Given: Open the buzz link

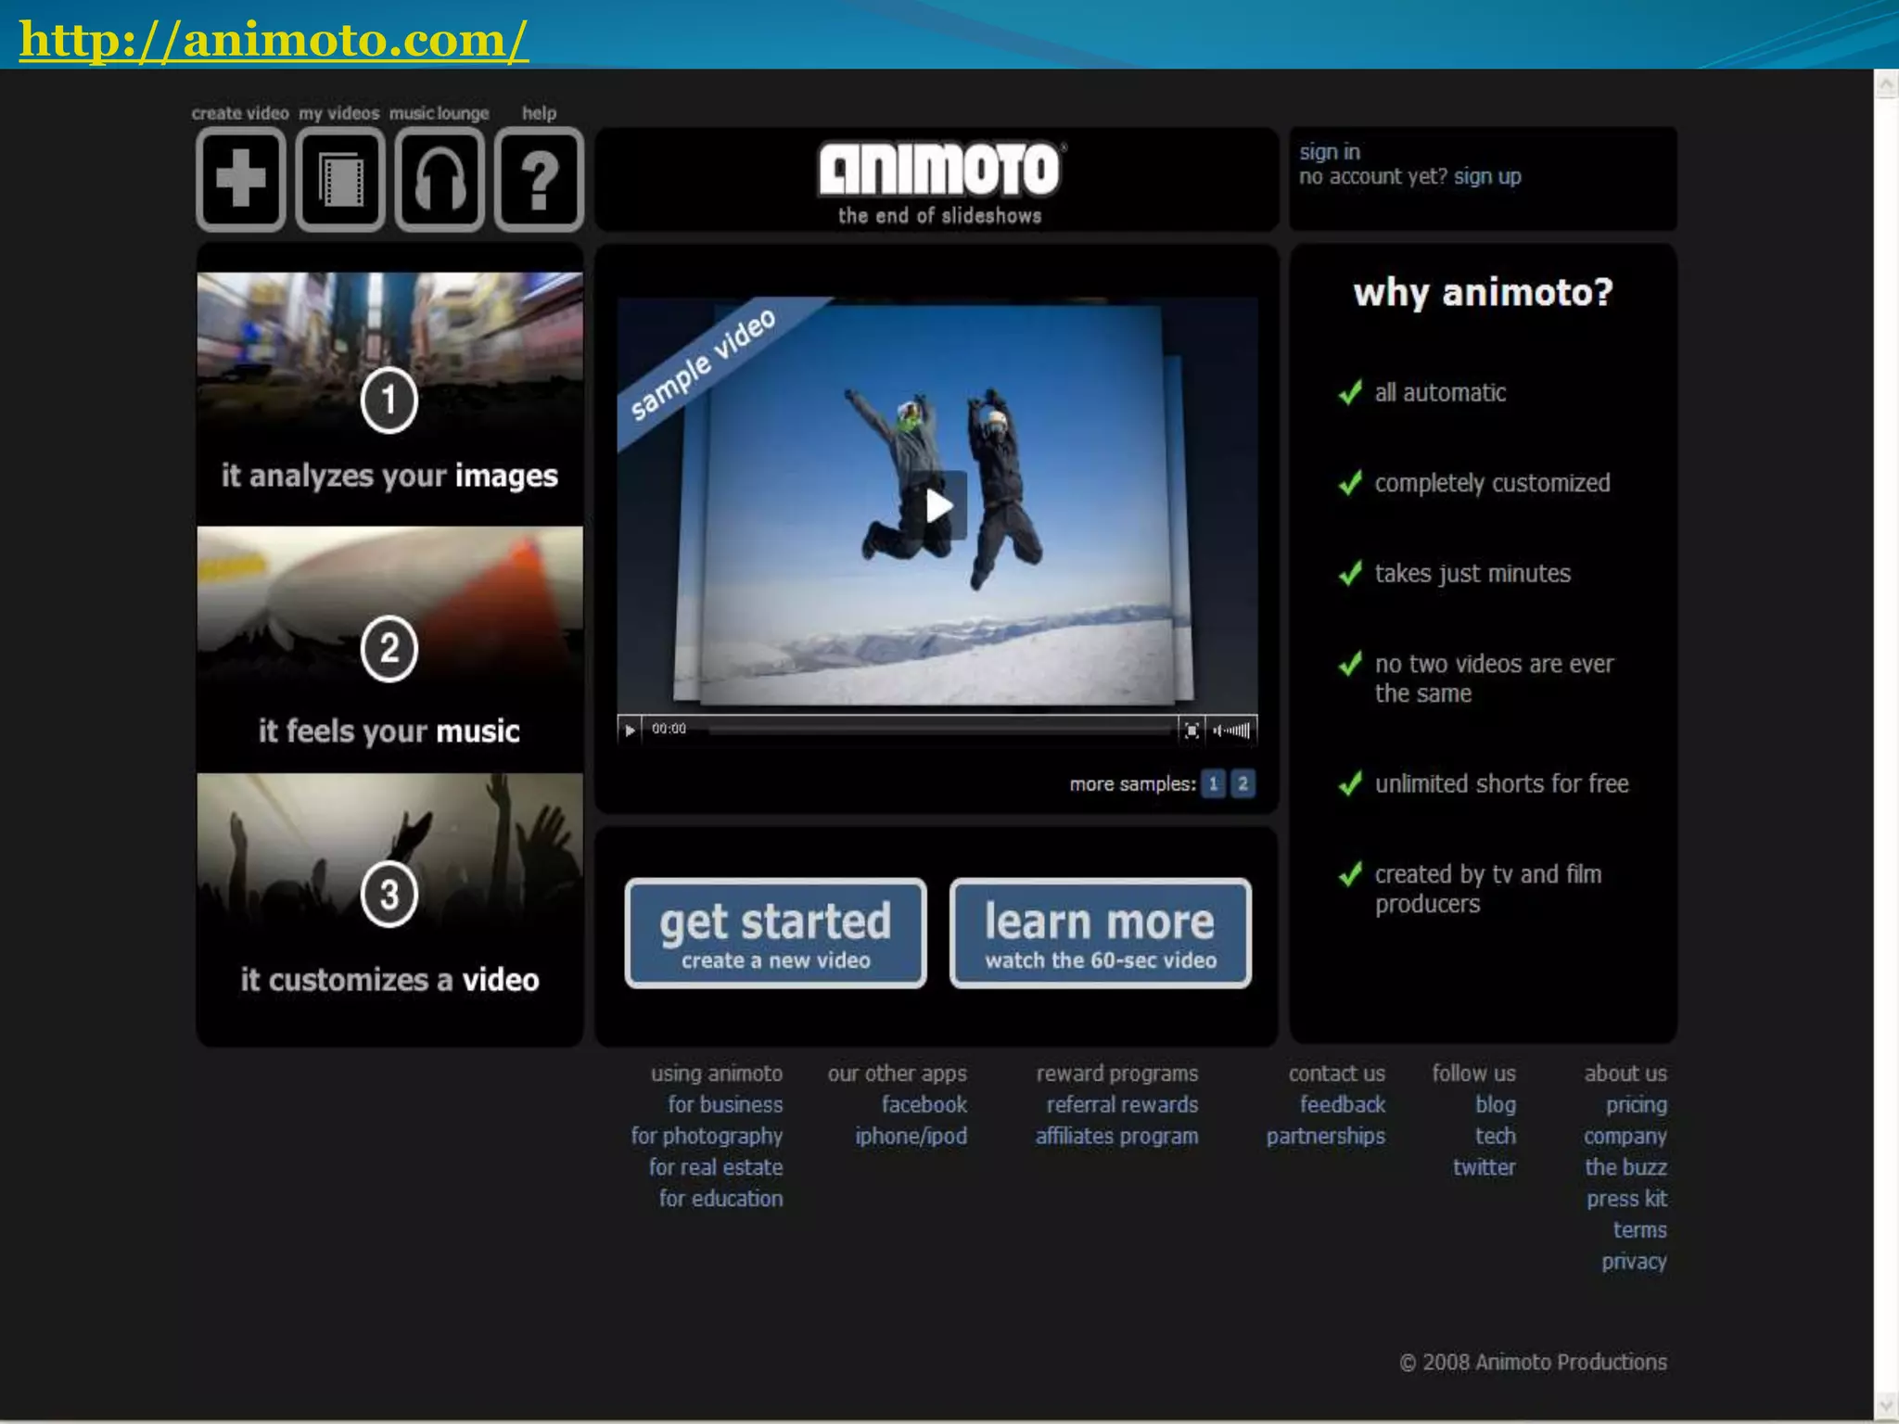Looking at the screenshot, I should point(1625,1167).
